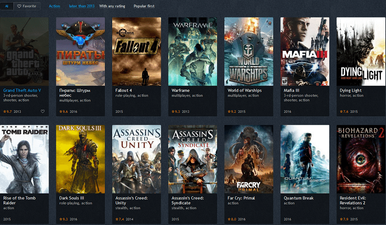The width and height of the screenshot is (386, 225).
Task: Open the Grand Theft Auto V cover image
Action: (24, 51)
